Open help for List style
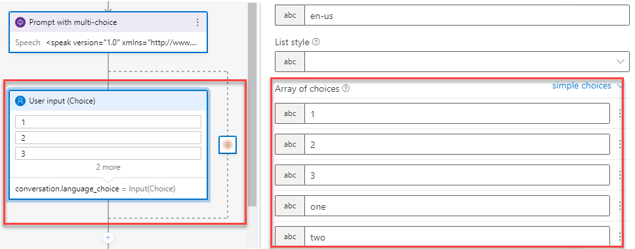This screenshot has width=635, height=249. tap(316, 42)
